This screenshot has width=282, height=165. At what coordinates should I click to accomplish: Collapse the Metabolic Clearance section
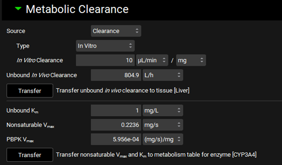(x=18, y=9)
